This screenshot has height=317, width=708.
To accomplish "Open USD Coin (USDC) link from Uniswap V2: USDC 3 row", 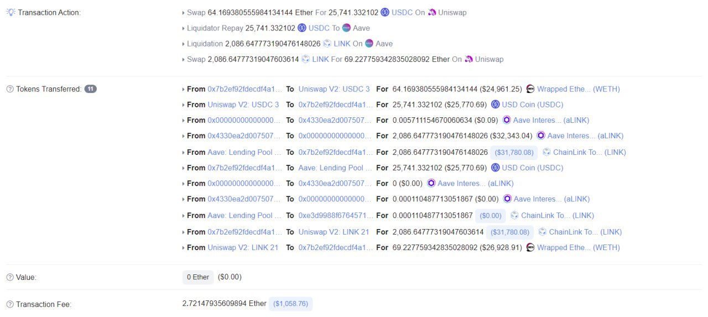I will point(533,105).
